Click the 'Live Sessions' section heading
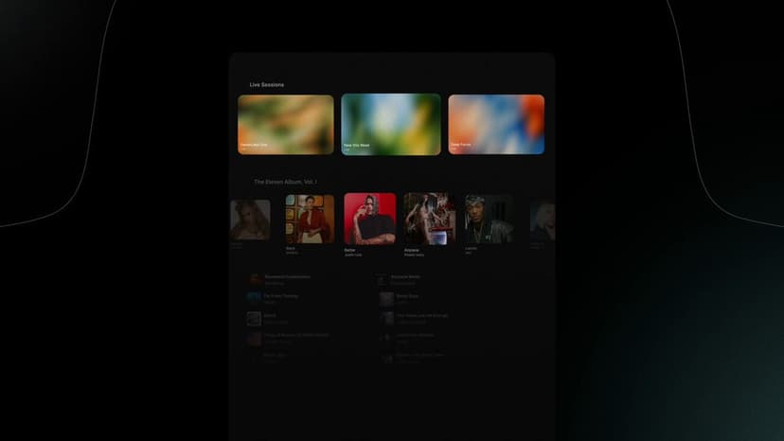The height and width of the screenshot is (441, 784). (266, 85)
